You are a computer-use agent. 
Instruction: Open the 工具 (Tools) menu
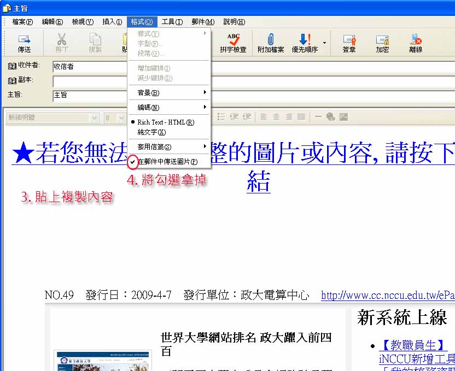tap(172, 22)
